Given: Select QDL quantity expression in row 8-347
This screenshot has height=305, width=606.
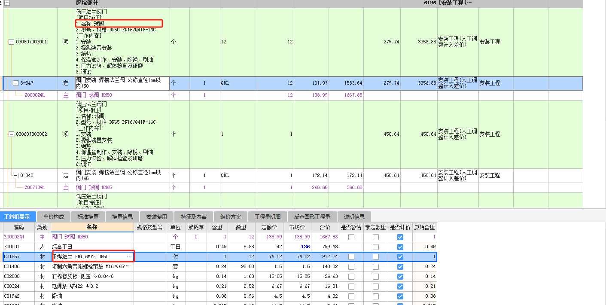Looking at the screenshot, I should [x=238, y=83].
